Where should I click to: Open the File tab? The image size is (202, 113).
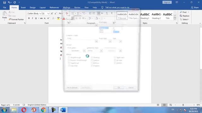pyautogui.click(x=4, y=8)
